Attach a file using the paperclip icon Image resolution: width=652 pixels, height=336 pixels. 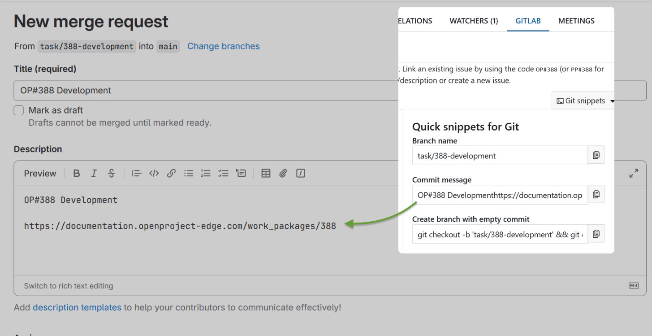pos(283,174)
